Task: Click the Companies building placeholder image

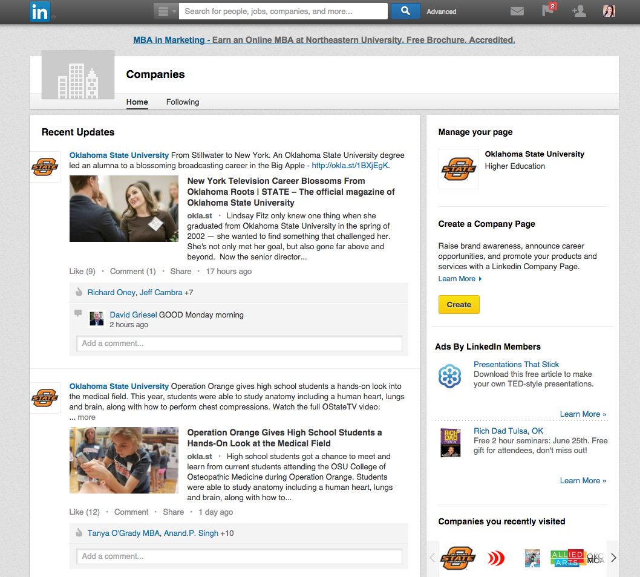Action: (x=78, y=74)
